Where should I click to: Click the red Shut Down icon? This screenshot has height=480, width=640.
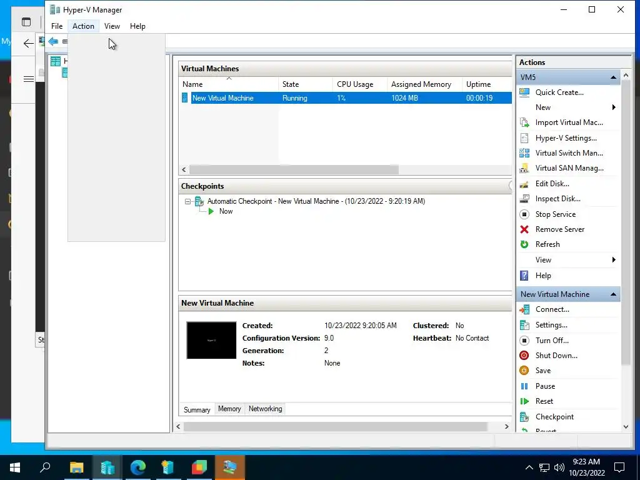(524, 356)
